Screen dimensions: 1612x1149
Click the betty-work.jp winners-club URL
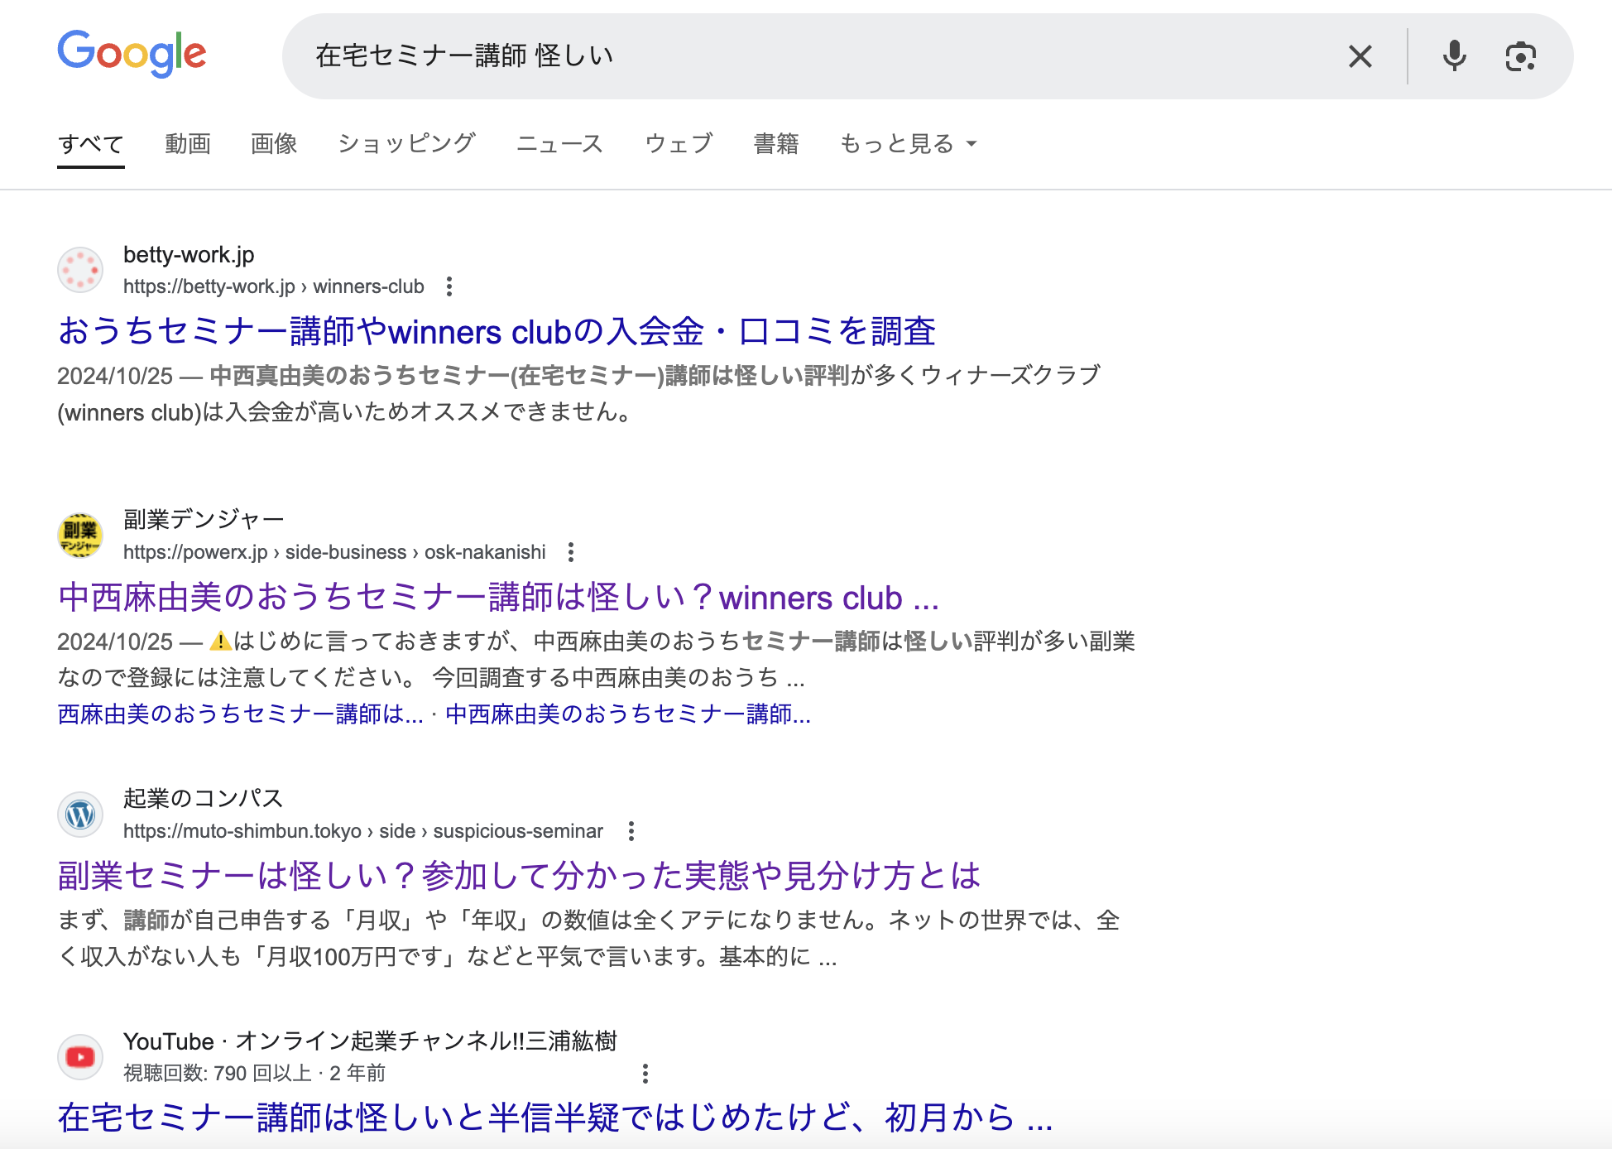274,286
